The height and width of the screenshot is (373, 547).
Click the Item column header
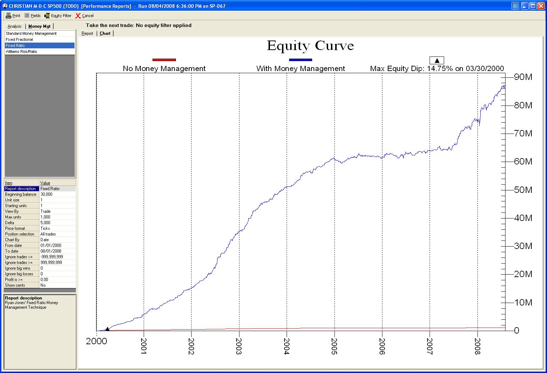(x=21, y=183)
